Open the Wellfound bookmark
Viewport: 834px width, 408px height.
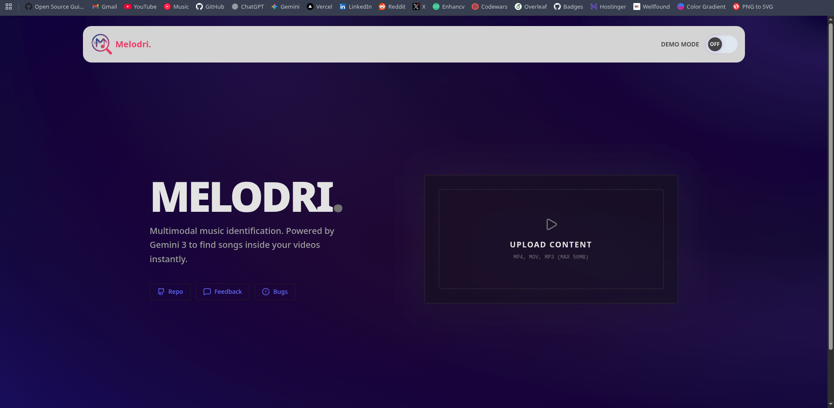click(x=652, y=7)
